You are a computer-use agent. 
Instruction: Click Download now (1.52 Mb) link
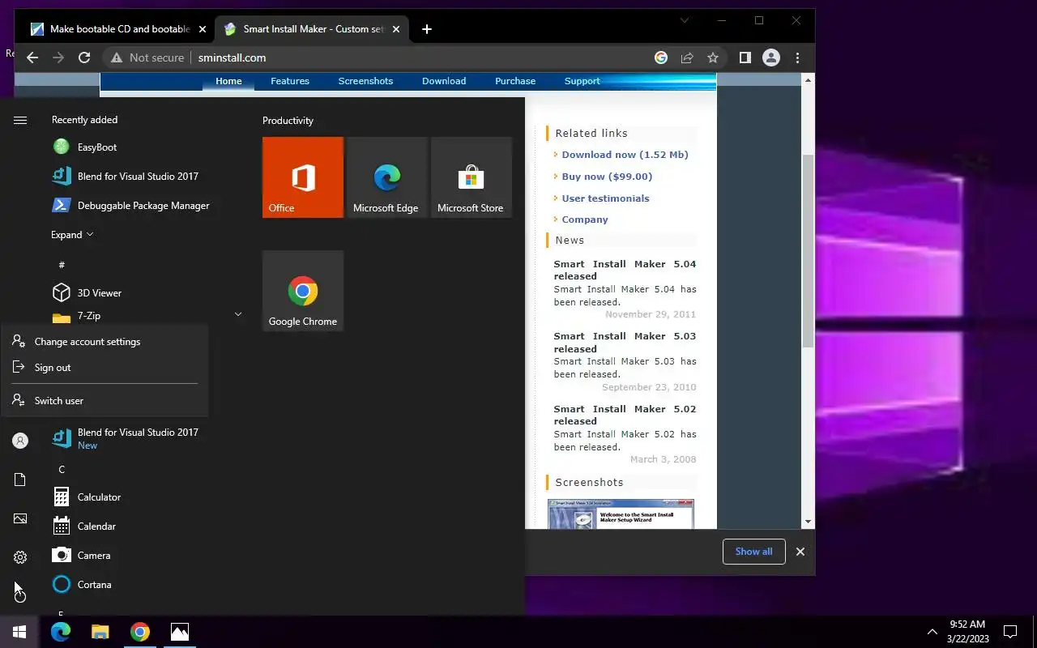pyautogui.click(x=625, y=155)
